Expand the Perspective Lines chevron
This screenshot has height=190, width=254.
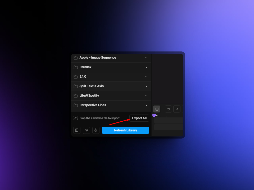pos(146,105)
